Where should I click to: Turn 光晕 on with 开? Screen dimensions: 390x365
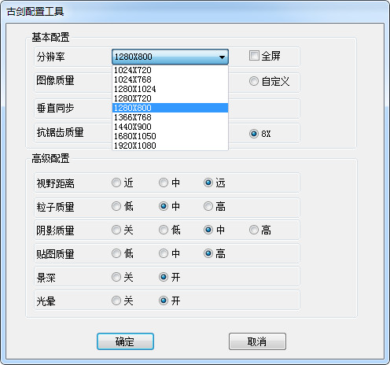coord(164,300)
